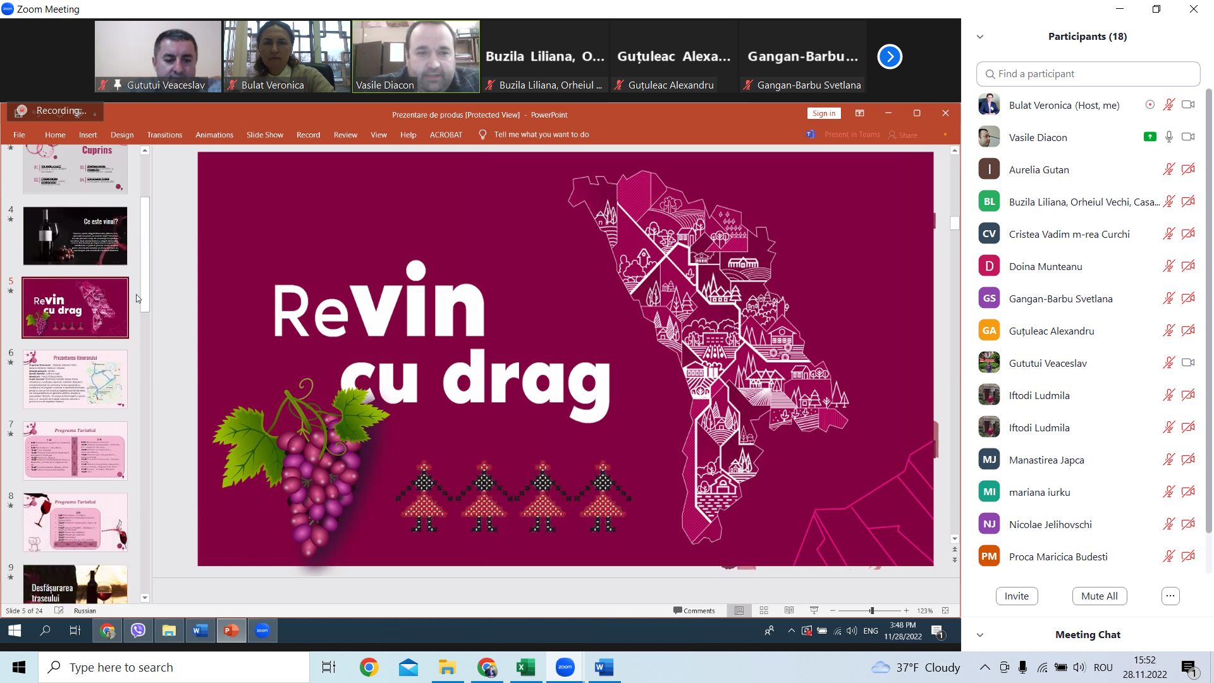The image size is (1214, 683).
Task: Select Gangan-Barbu Svetlana in participant list
Action: click(x=1060, y=298)
